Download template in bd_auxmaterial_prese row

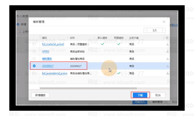167,73
